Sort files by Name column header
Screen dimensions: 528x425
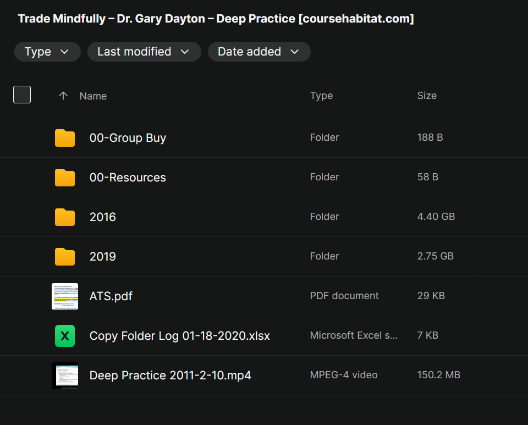(x=93, y=96)
